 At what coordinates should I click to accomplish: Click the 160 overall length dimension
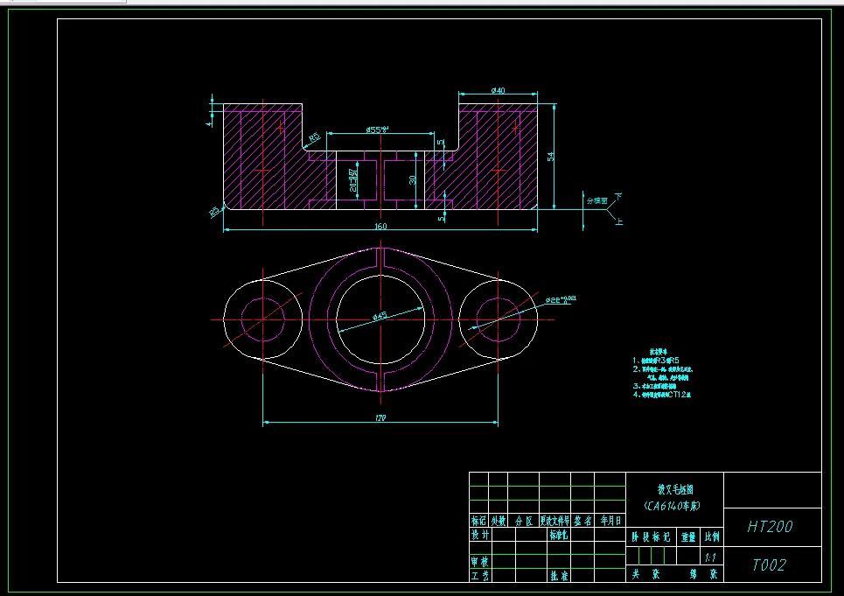[380, 226]
